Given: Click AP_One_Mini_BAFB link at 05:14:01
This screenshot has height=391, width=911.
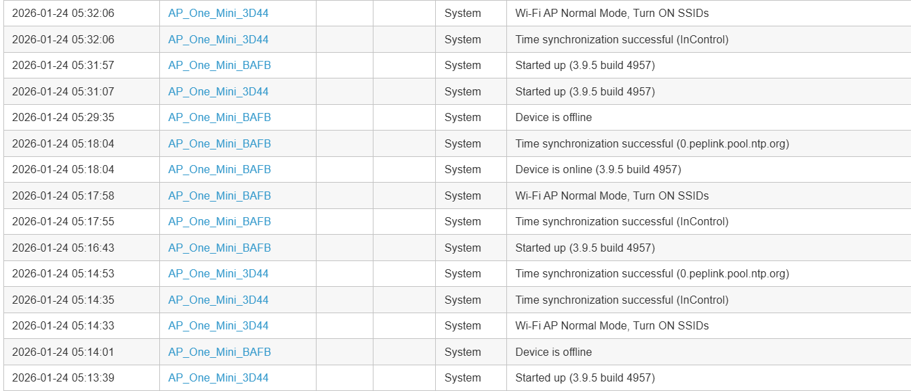Looking at the screenshot, I should [x=220, y=352].
